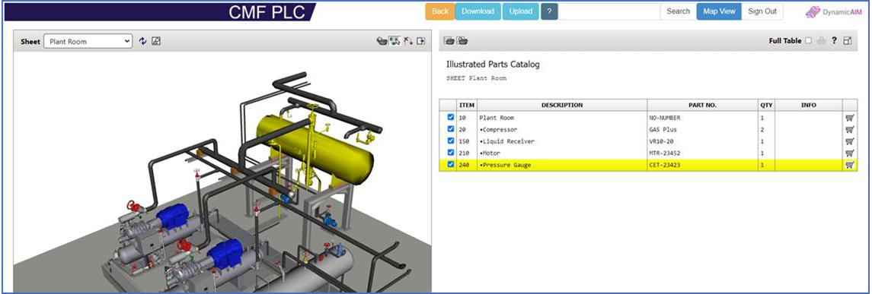Refresh the sheet with blue arrows icon
The width and height of the screenshot is (872, 294).
[x=143, y=41]
